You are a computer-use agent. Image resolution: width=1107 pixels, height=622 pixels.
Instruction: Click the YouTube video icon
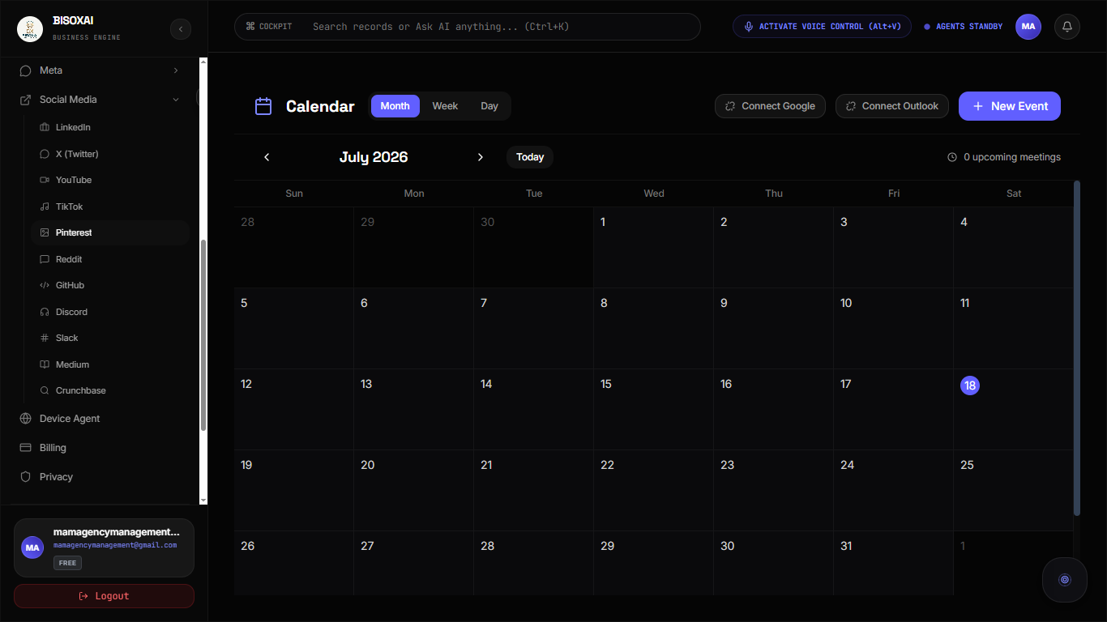click(x=45, y=180)
